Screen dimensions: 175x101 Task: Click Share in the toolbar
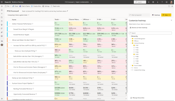pyautogui.click(x=15, y=6)
